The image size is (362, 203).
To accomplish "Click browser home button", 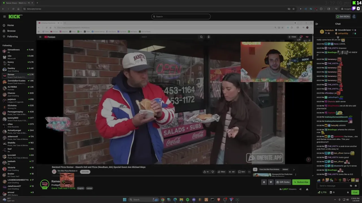I will 18,9.
